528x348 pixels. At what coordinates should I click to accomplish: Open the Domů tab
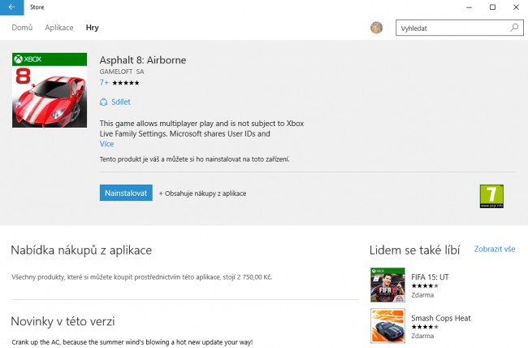(x=22, y=28)
